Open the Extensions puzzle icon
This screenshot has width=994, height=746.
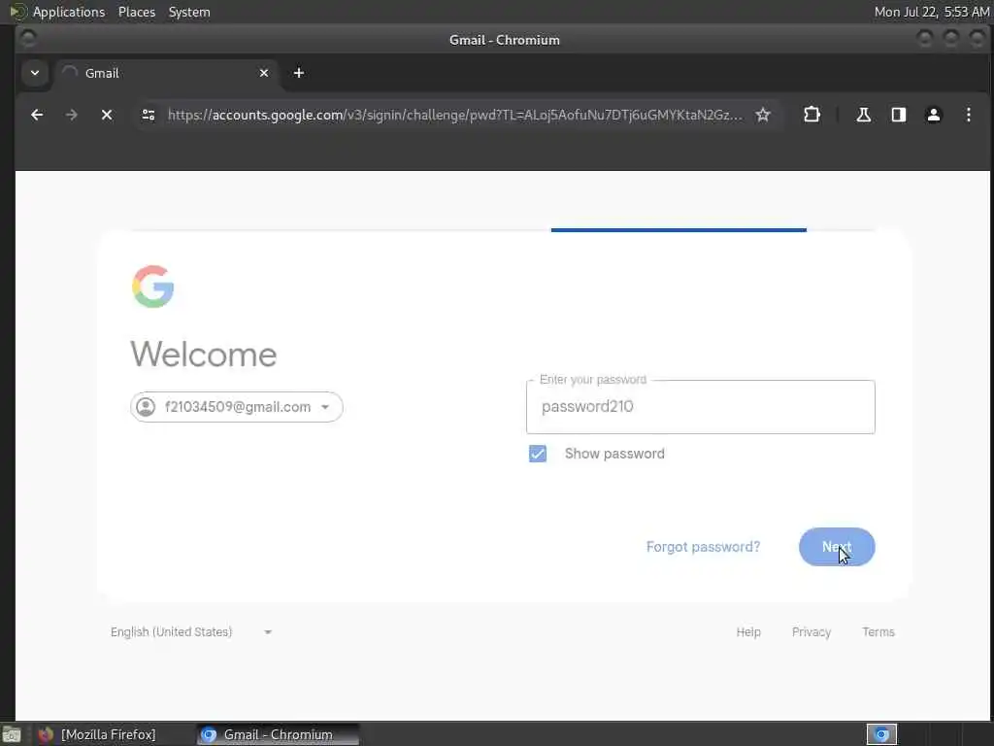tap(812, 115)
